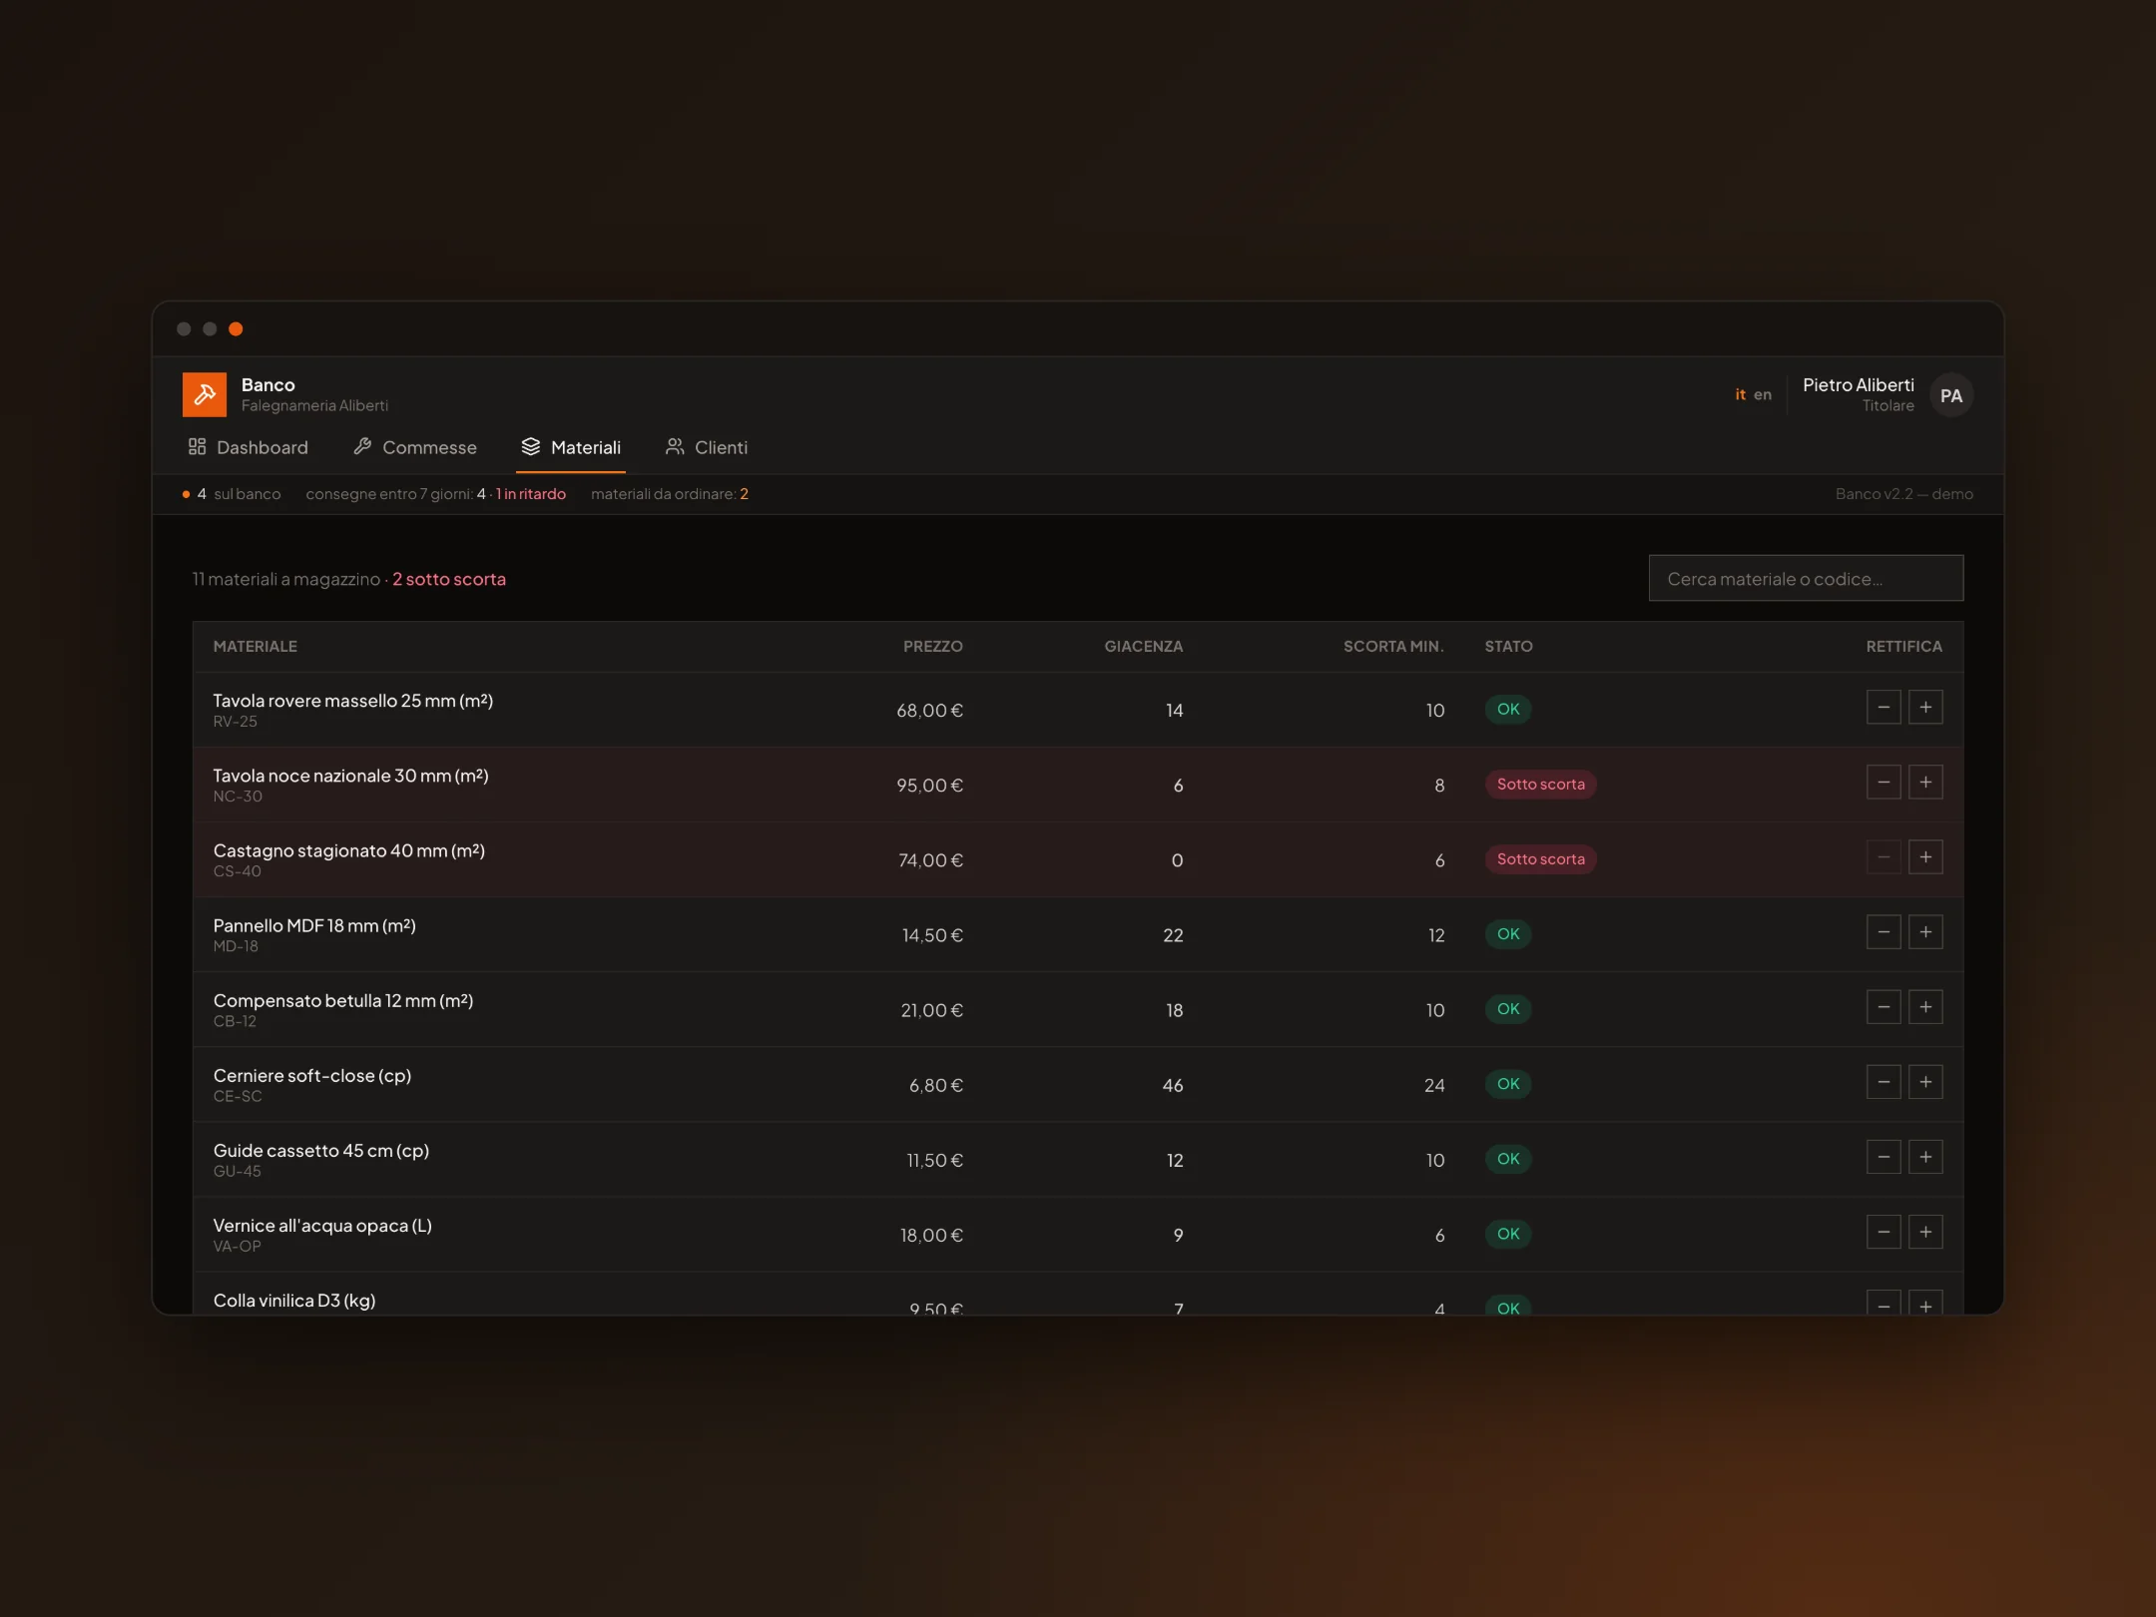The width and height of the screenshot is (2156, 1617).
Task: Click the Pietro Aliberti user name
Action: (x=1858, y=385)
